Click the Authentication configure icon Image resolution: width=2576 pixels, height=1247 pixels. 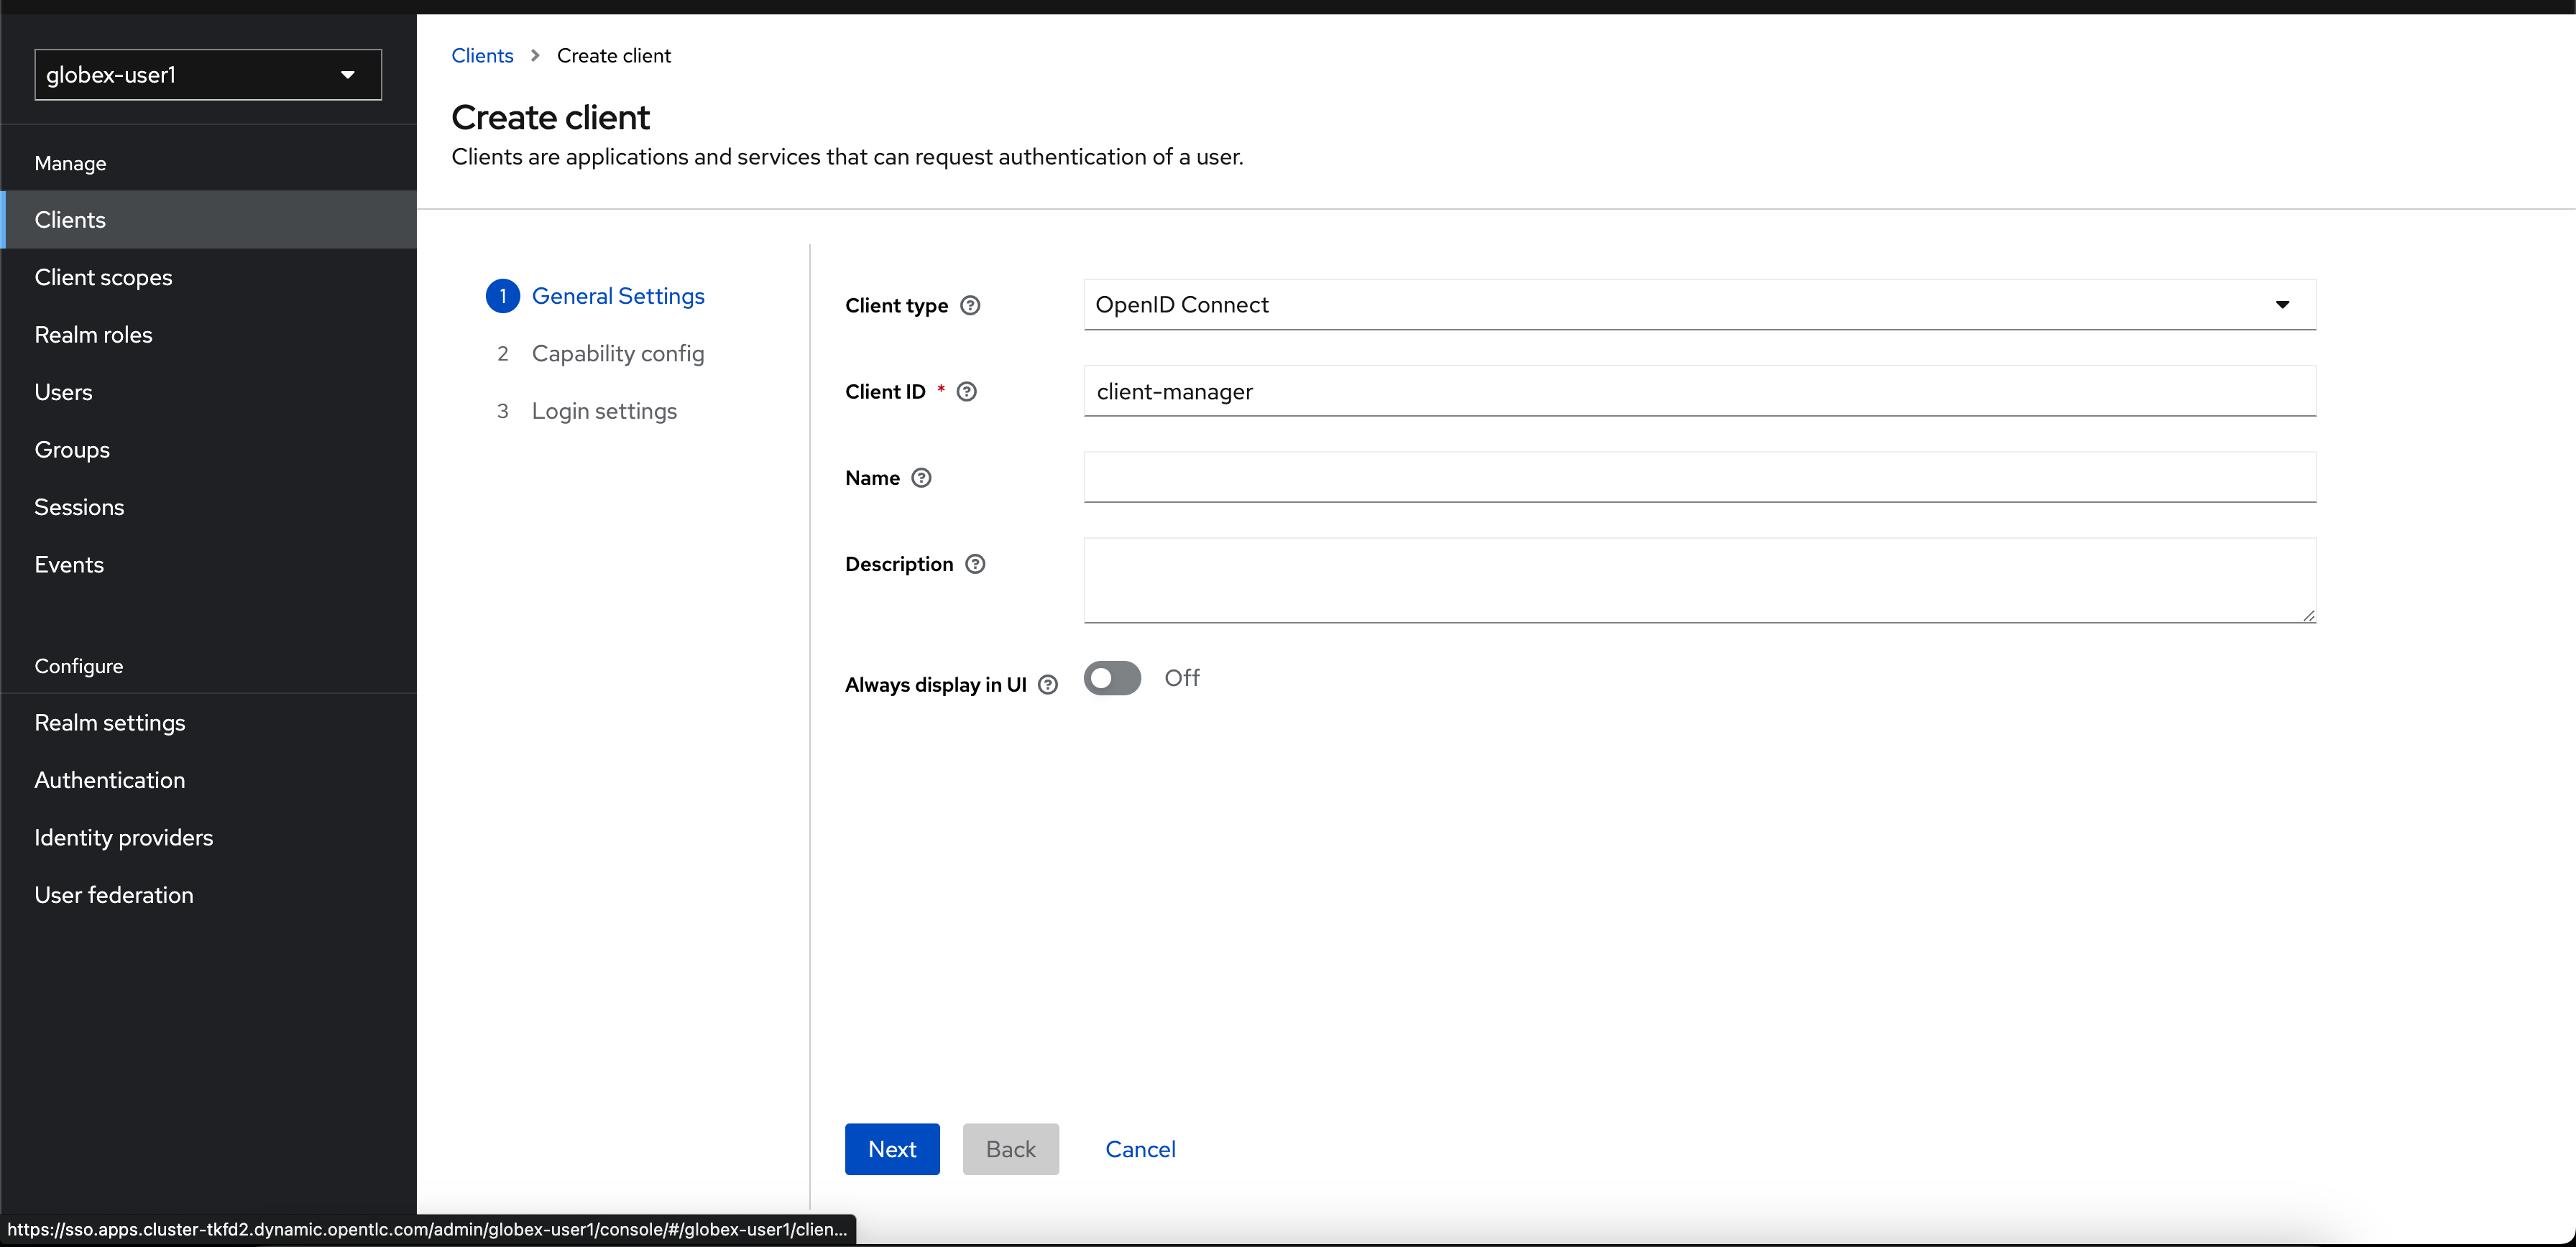click(109, 779)
